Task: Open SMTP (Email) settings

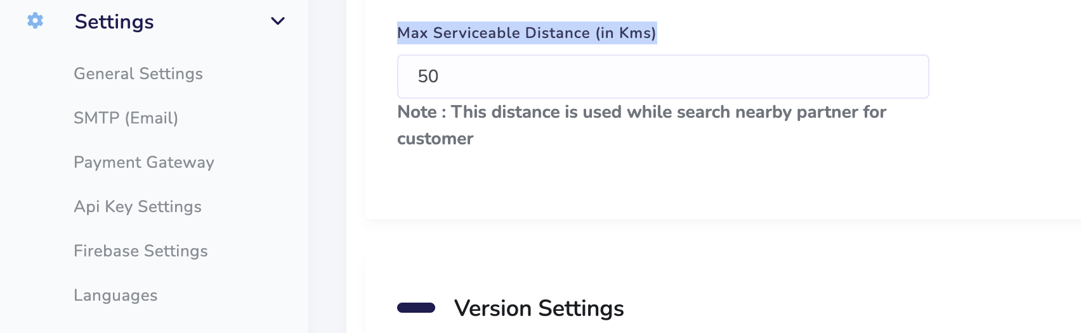Action: [126, 118]
